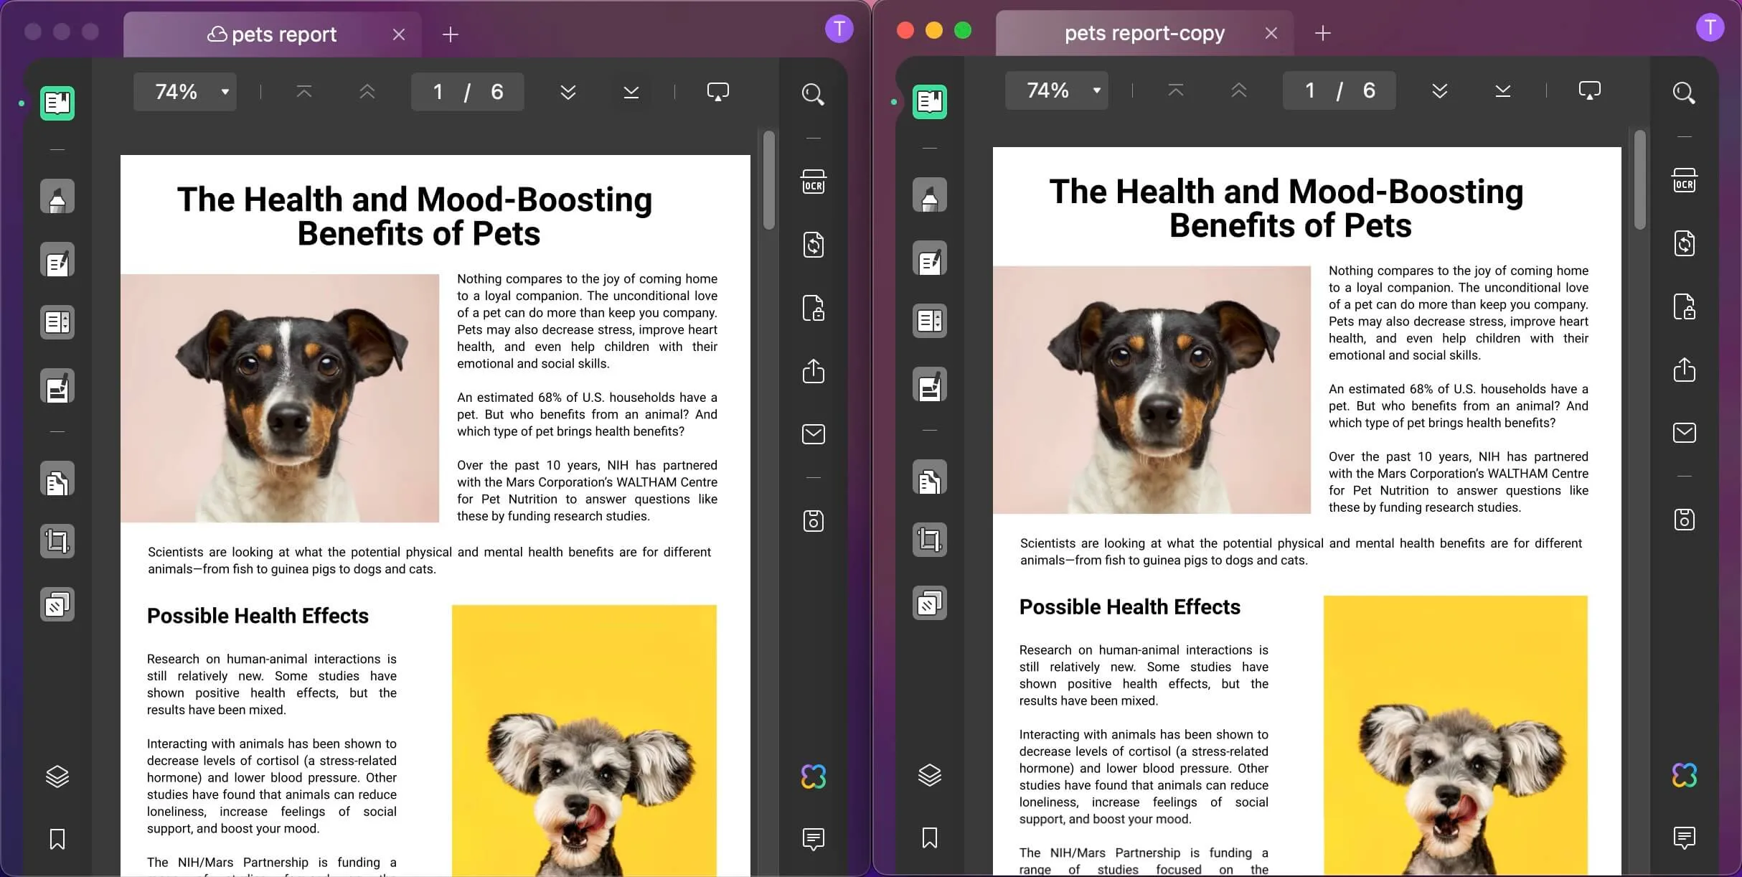Screen dimensions: 1742x877
Task: Start presentation mode from the toolbar
Action: 718,91
